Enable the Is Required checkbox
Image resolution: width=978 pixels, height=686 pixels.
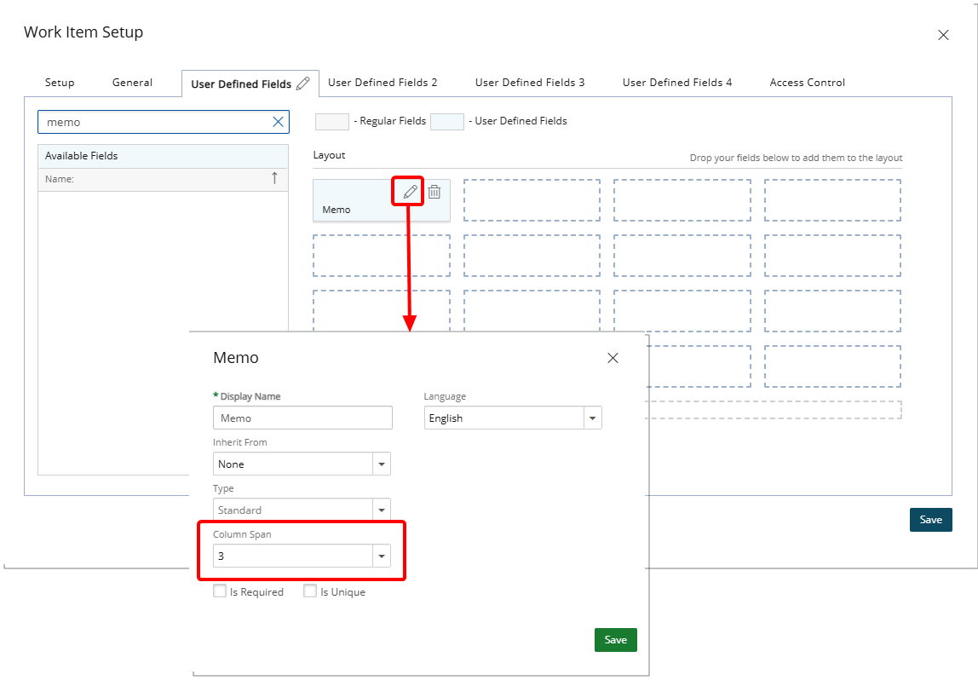click(220, 591)
